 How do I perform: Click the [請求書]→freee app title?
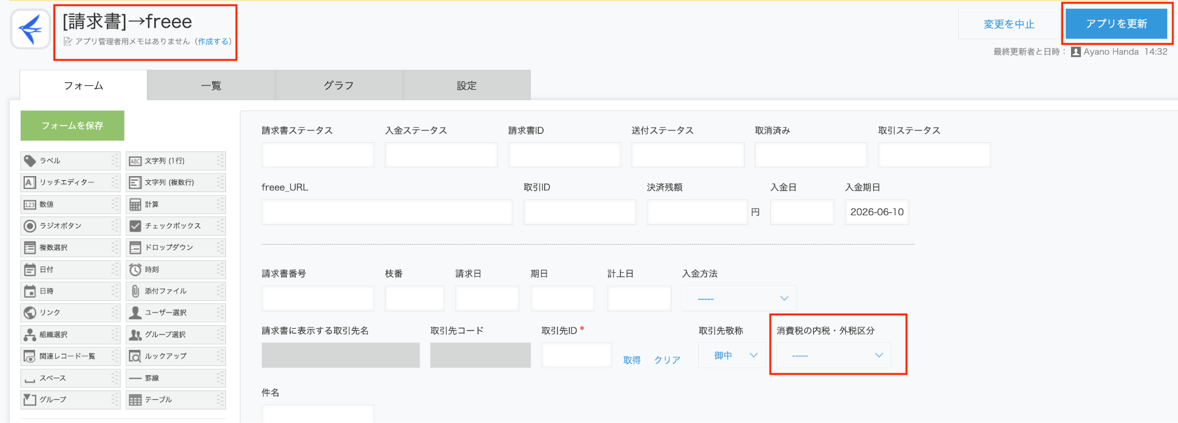pyautogui.click(x=127, y=21)
